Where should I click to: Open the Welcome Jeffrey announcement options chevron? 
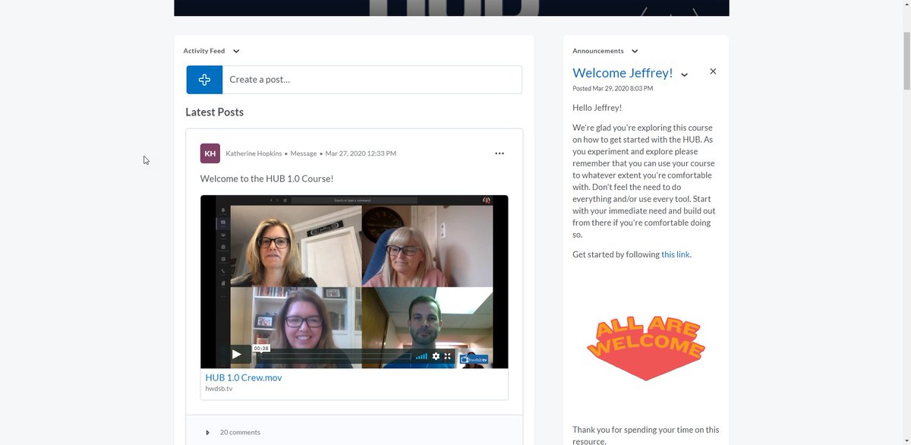[x=685, y=74]
